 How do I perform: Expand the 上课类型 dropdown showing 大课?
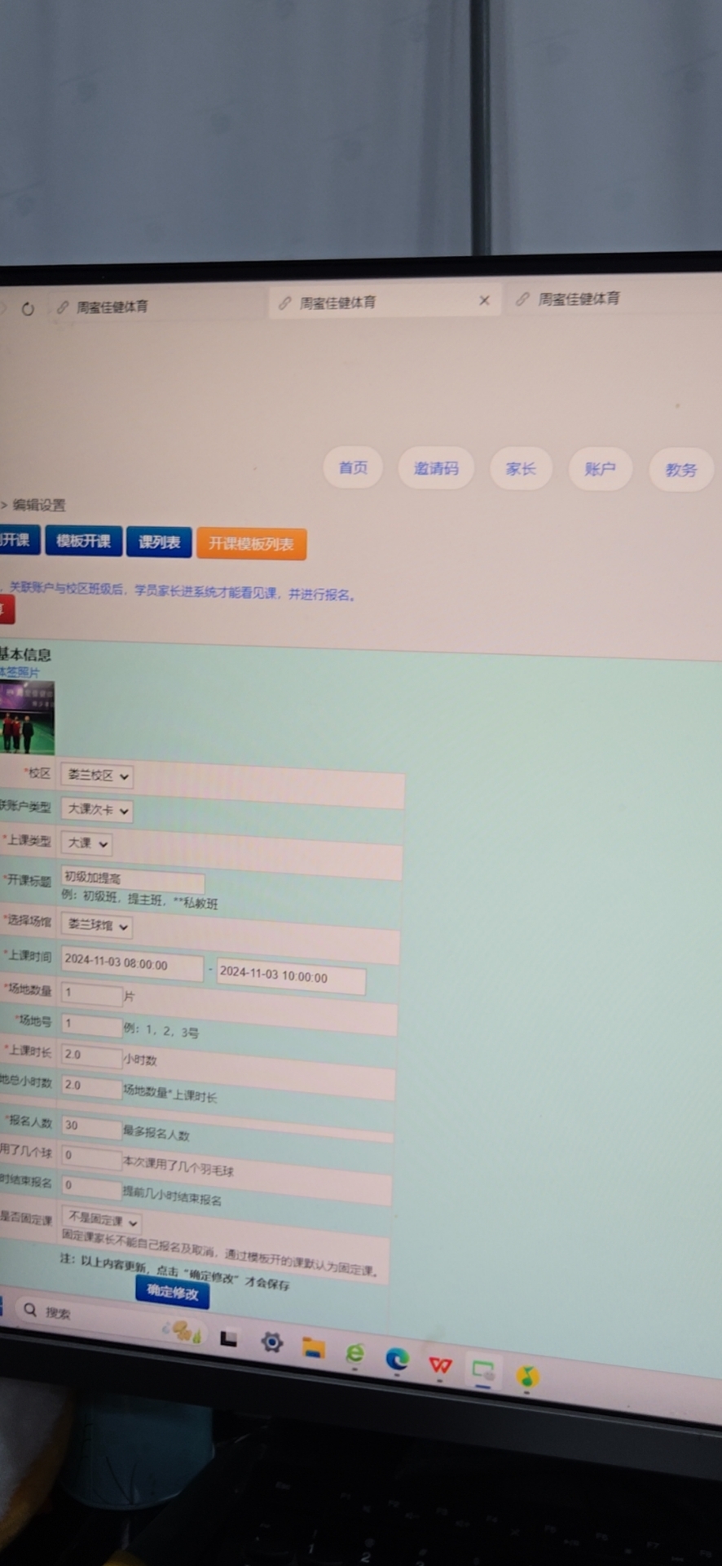pos(86,843)
